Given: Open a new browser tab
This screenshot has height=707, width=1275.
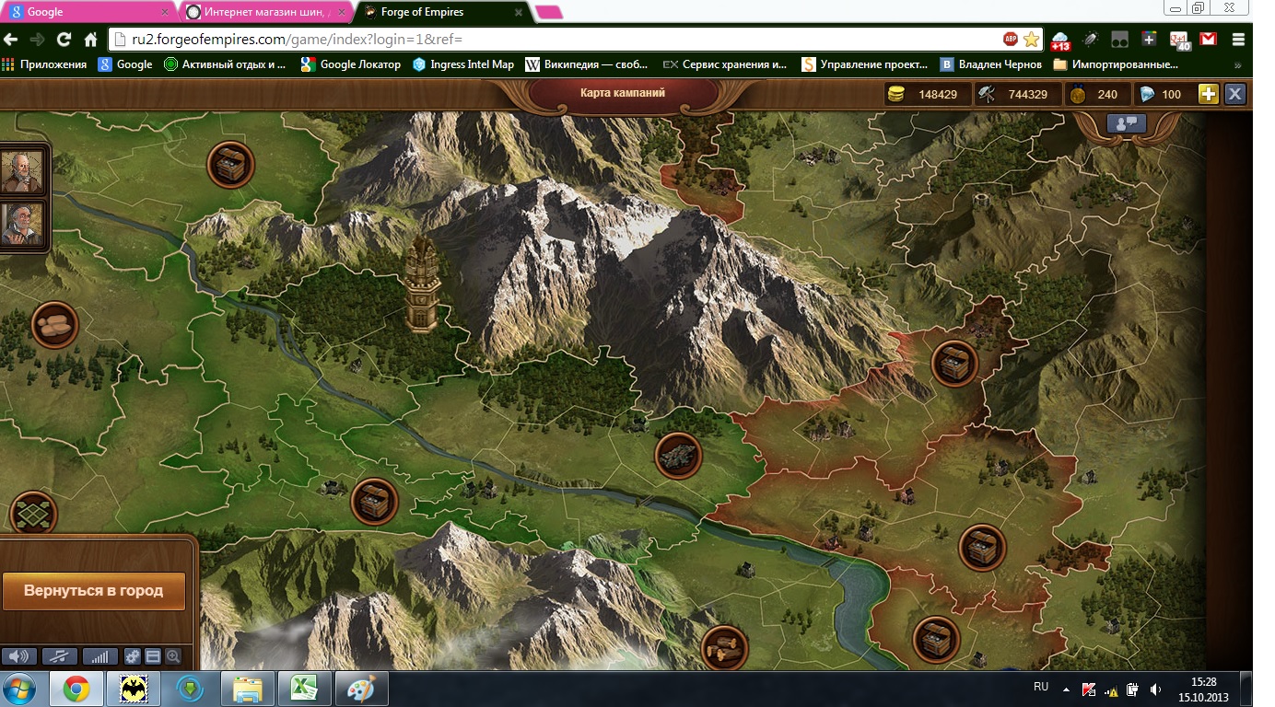Looking at the screenshot, I should pos(549,12).
